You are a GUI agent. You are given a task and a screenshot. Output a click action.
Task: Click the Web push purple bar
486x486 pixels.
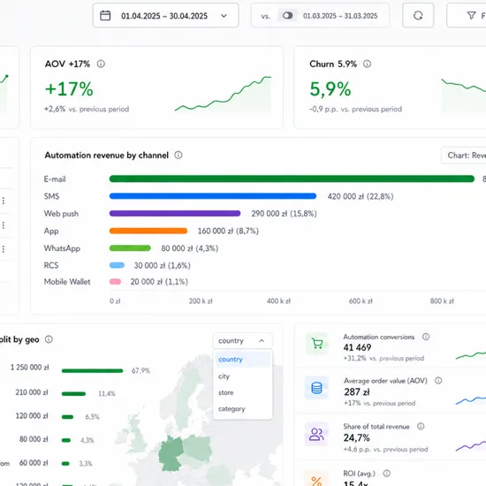tap(175, 213)
